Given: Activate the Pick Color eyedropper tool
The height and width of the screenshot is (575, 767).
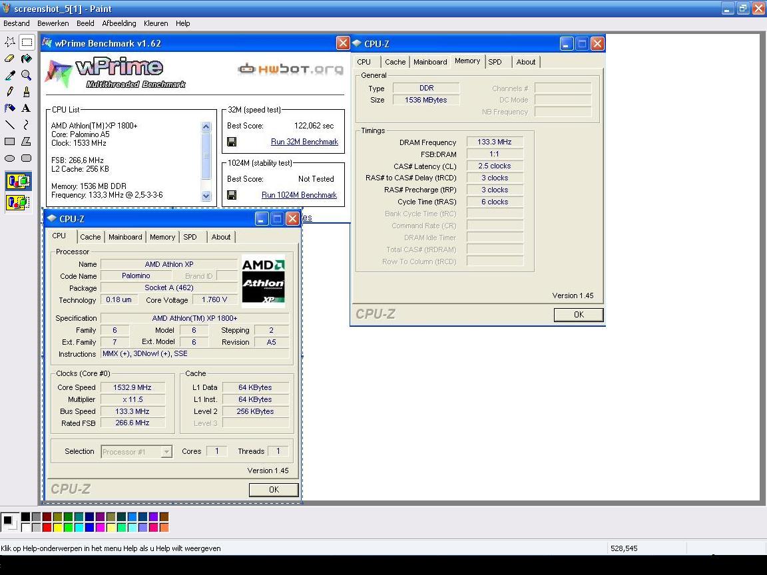Looking at the screenshot, I should 10,75.
